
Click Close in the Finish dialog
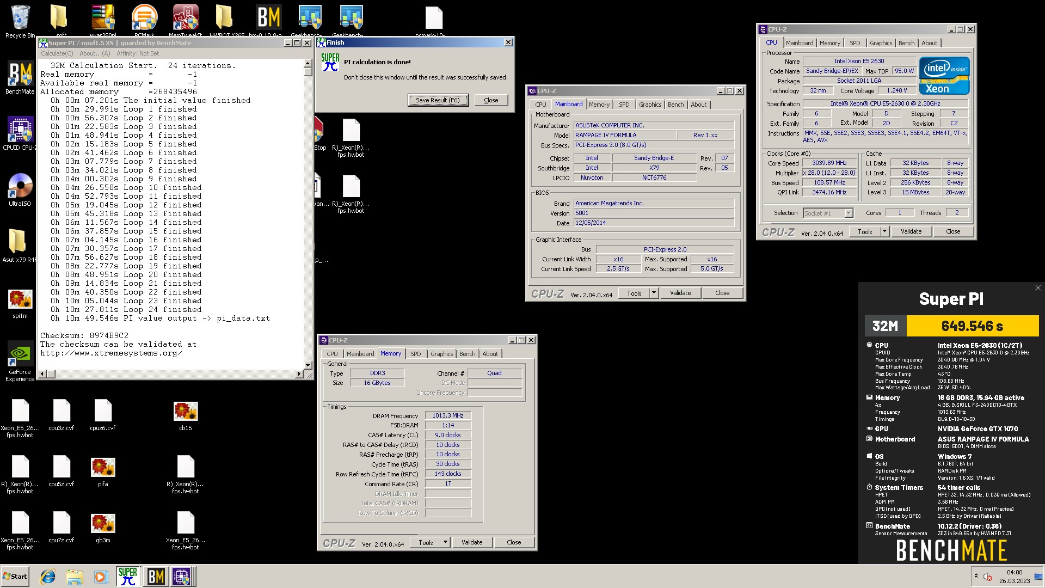pyautogui.click(x=491, y=100)
